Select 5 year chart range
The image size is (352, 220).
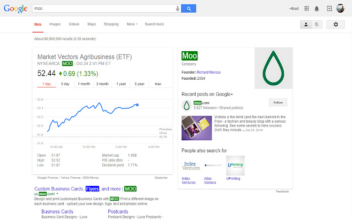(139, 84)
